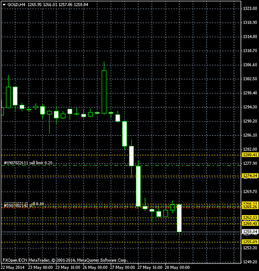Click the current price 1258.04 label
Image resolution: width=259 pixels, height=271 pixels.
pyautogui.click(x=250, y=232)
